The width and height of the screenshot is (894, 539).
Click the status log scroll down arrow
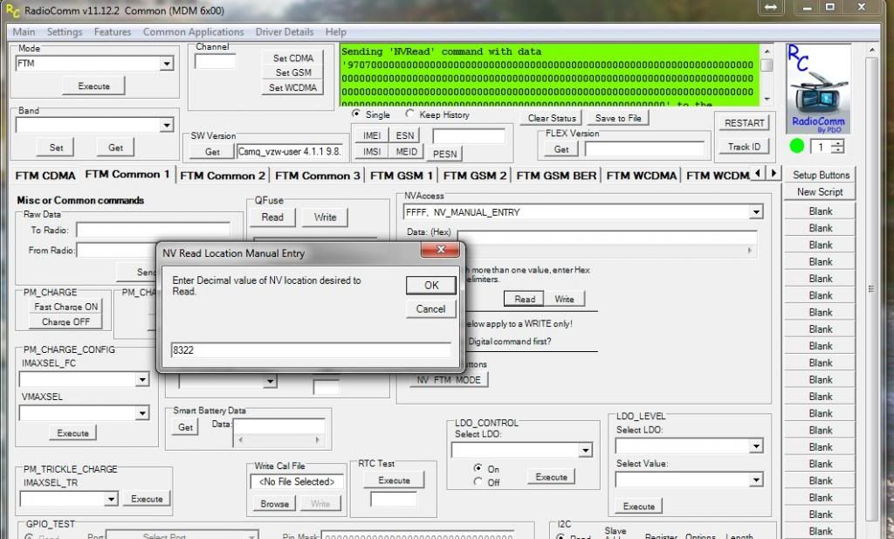tap(767, 99)
